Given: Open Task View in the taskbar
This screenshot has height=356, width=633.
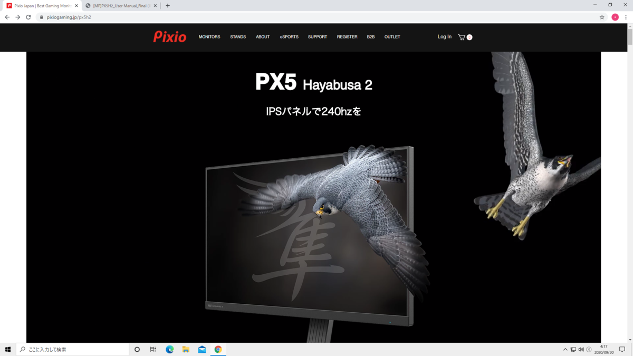Looking at the screenshot, I should coord(153,349).
